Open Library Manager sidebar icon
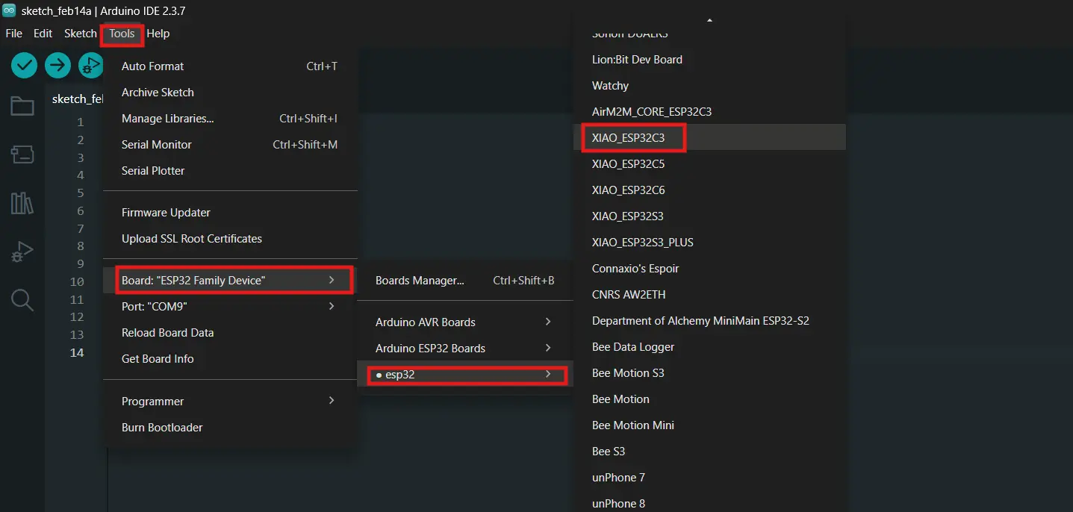The height and width of the screenshot is (512, 1073). (x=22, y=203)
